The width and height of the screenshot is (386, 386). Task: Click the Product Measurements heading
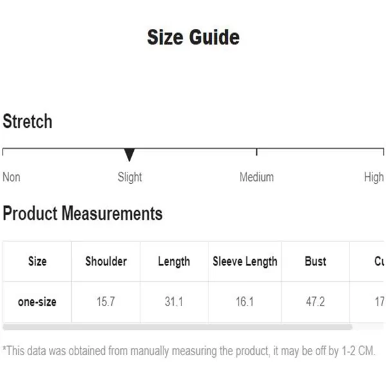tap(83, 213)
